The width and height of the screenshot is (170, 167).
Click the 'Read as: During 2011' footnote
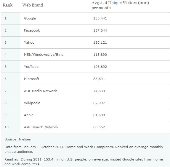(x=84, y=162)
